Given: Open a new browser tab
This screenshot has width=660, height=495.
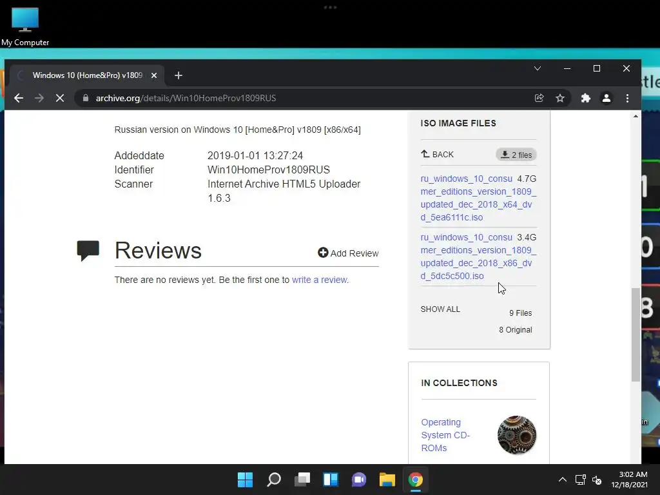Looking at the screenshot, I should coord(179,75).
